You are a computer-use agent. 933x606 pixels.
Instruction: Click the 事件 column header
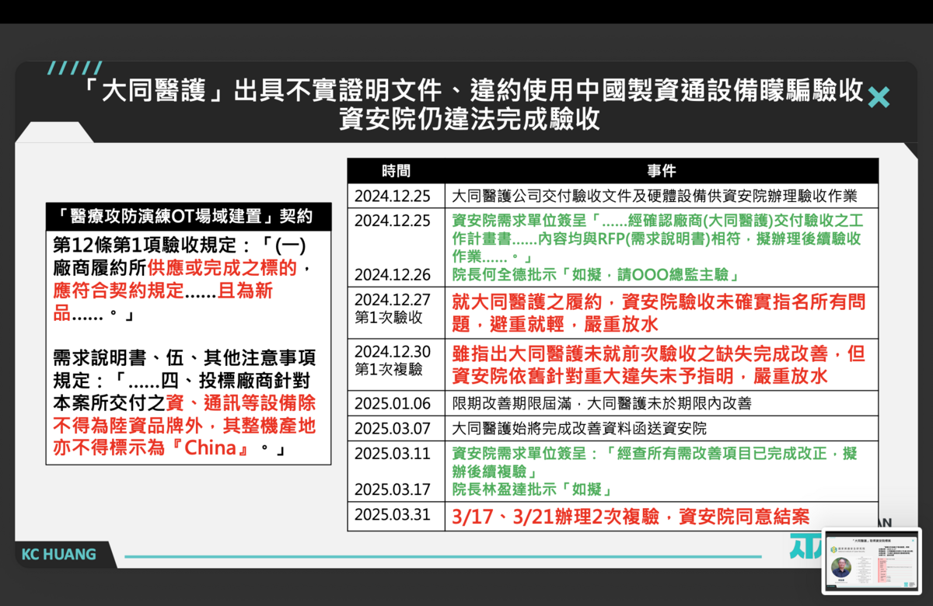tap(661, 171)
